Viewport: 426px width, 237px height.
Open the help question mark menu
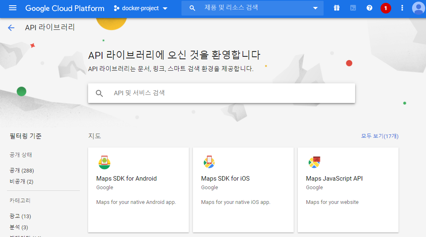point(369,8)
